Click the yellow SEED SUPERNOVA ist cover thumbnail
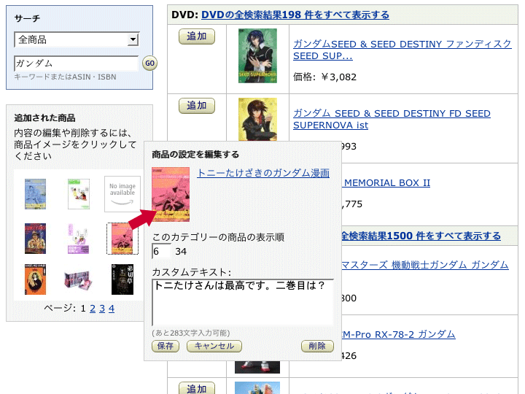Image resolution: width=525 pixels, height=394 pixels. click(257, 119)
